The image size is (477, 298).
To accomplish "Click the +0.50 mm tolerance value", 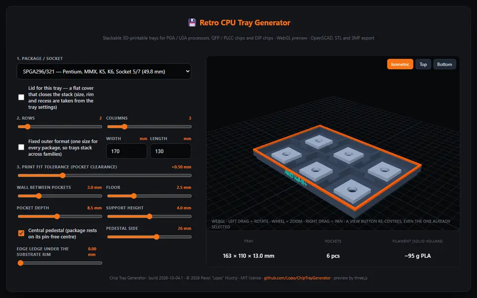I will click(181, 167).
